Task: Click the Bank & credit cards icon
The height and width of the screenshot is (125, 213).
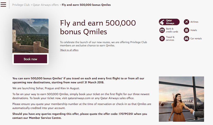Action: [x=162, y=30]
